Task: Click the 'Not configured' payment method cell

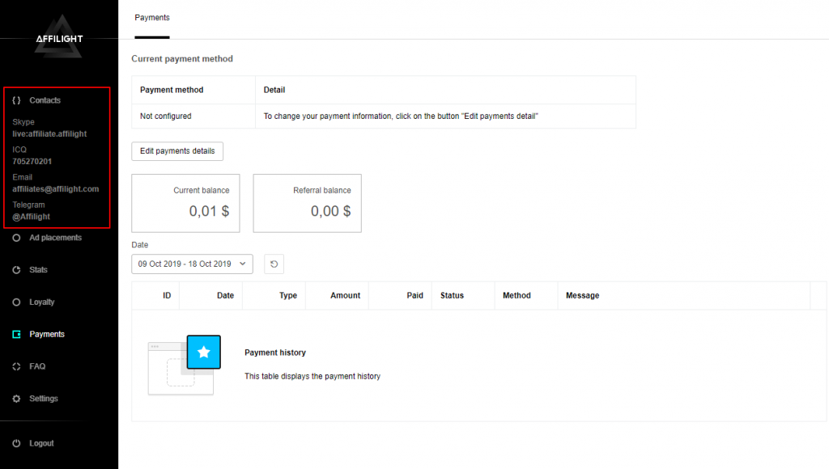Action: point(165,116)
